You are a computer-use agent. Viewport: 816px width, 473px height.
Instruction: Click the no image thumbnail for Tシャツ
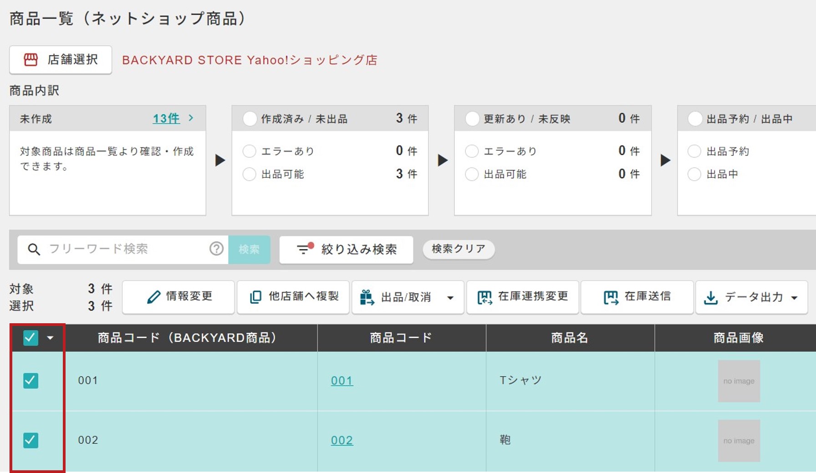739,381
